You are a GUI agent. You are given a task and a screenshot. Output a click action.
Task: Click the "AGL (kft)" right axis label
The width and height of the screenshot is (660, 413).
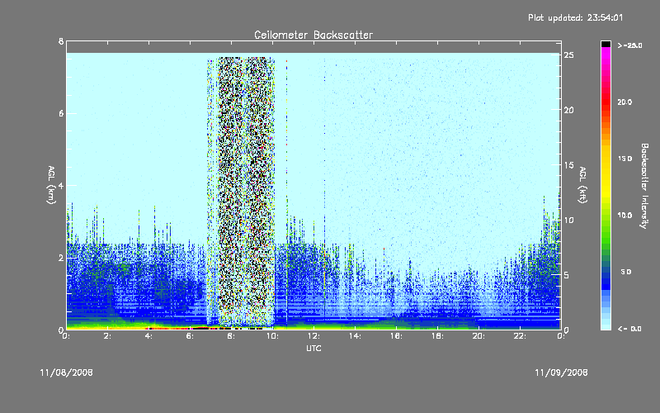pos(582,184)
